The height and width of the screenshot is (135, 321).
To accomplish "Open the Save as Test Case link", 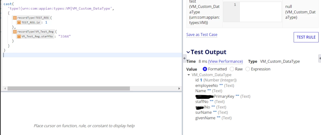I will tap(202, 35).
